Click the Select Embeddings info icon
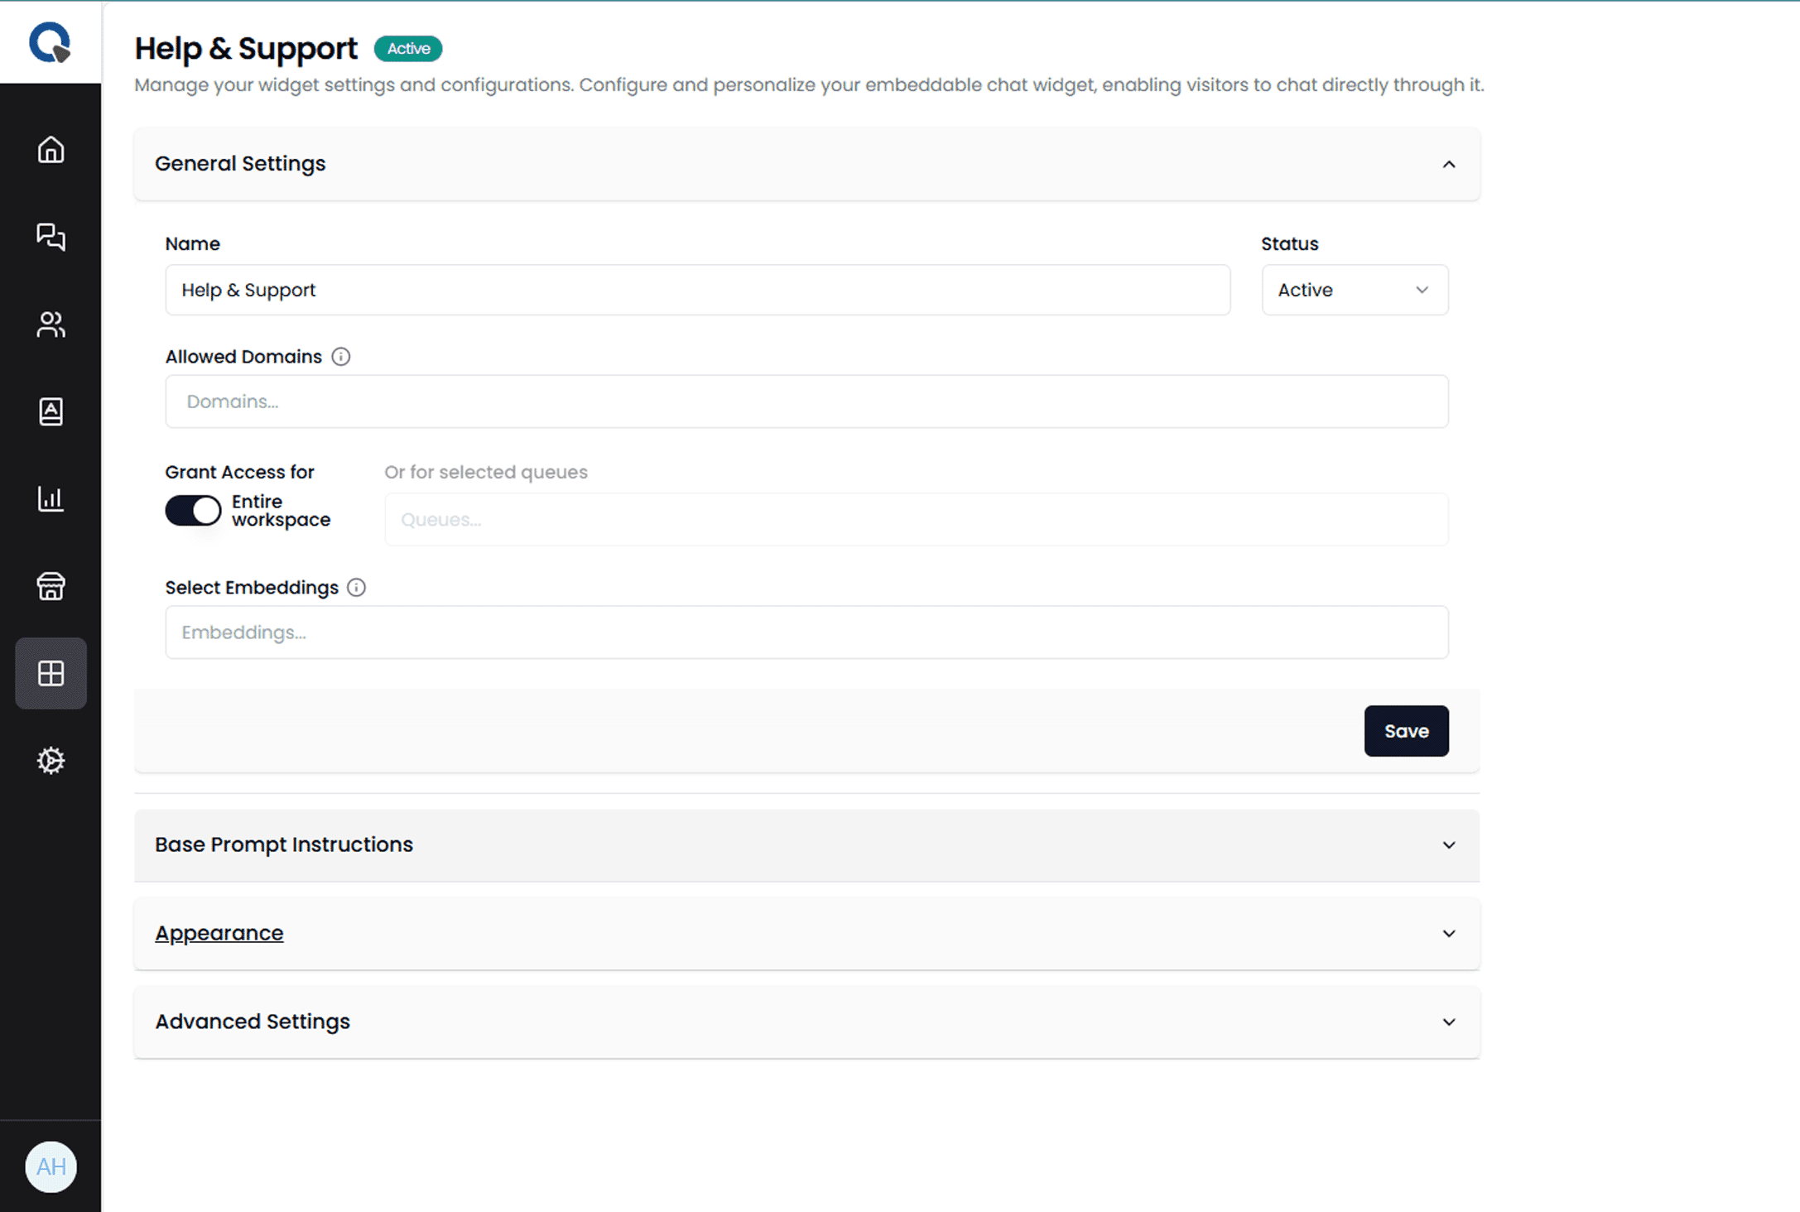The height and width of the screenshot is (1212, 1800). [356, 588]
